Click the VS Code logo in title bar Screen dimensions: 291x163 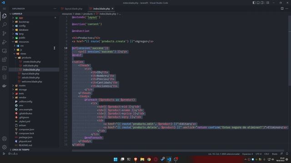[x=3, y=3]
